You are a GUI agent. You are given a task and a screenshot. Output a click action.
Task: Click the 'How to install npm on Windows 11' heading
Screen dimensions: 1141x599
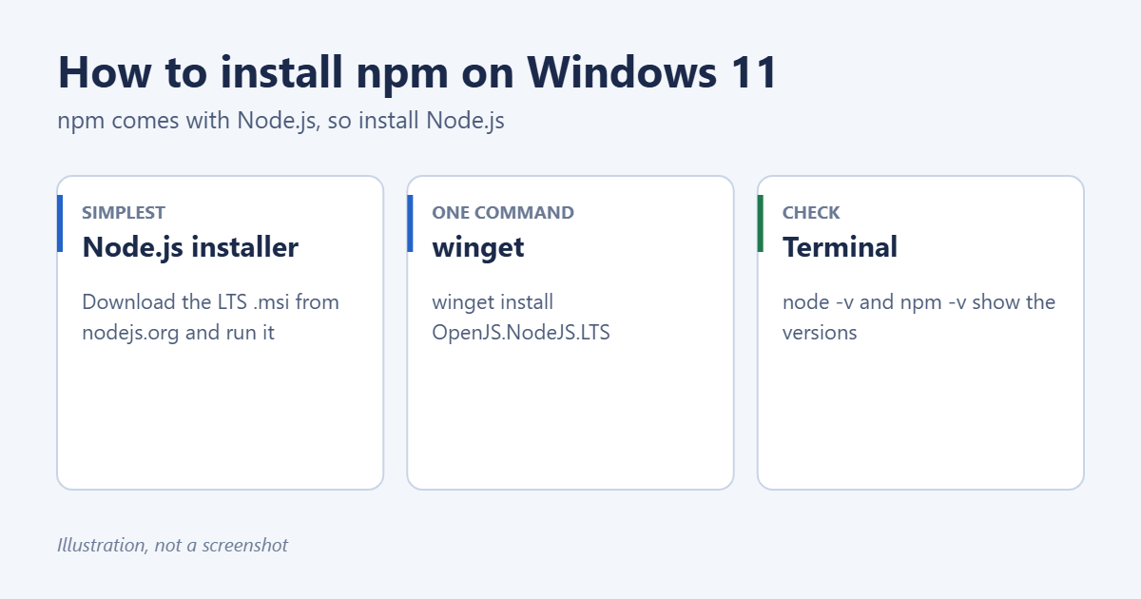click(417, 73)
